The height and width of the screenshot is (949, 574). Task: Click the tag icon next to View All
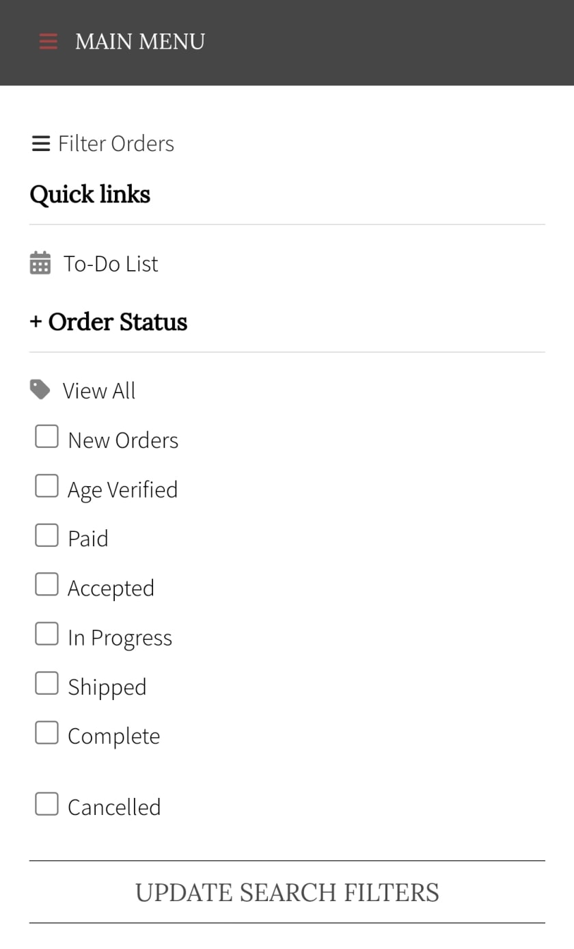coord(40,390)
